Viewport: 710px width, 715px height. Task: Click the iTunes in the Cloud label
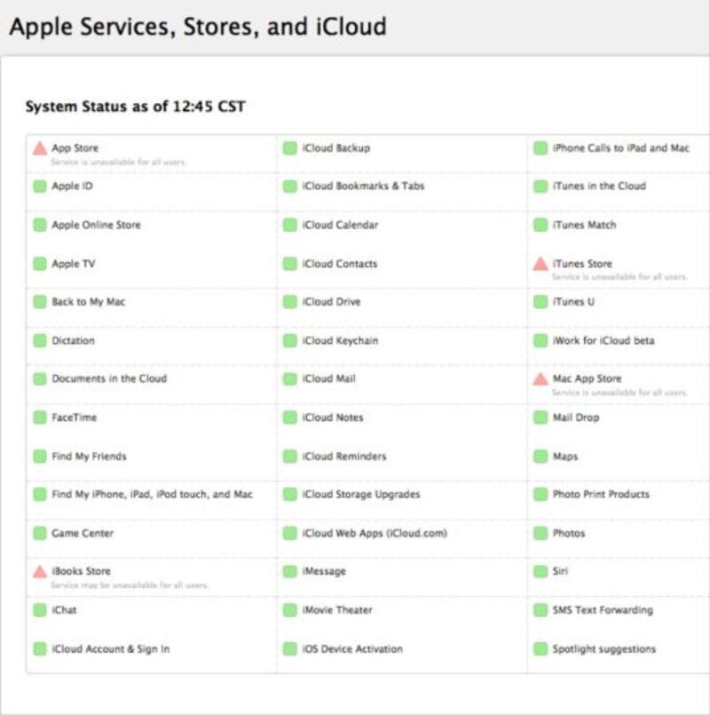(x=599, y=186)
